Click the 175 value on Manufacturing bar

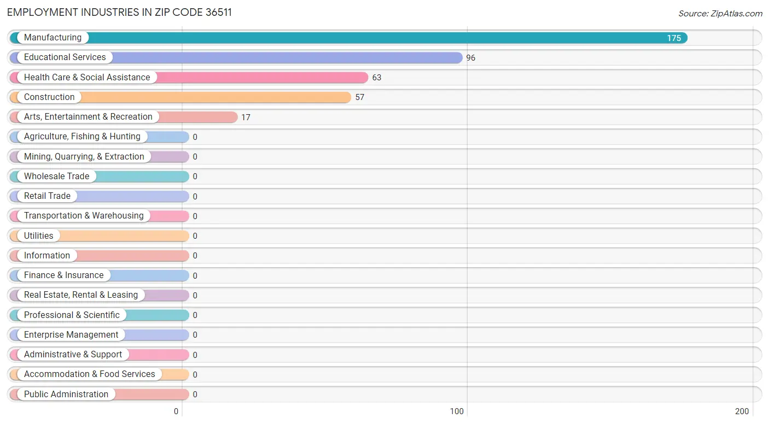tap(674, 38)
